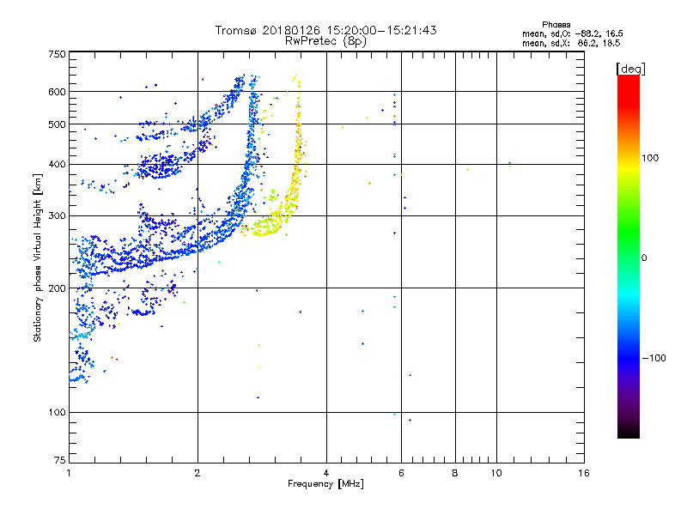This screenshot has height=515, width=687.
Task: Click the y-axis '200' tick label
Action: point(57,288)
